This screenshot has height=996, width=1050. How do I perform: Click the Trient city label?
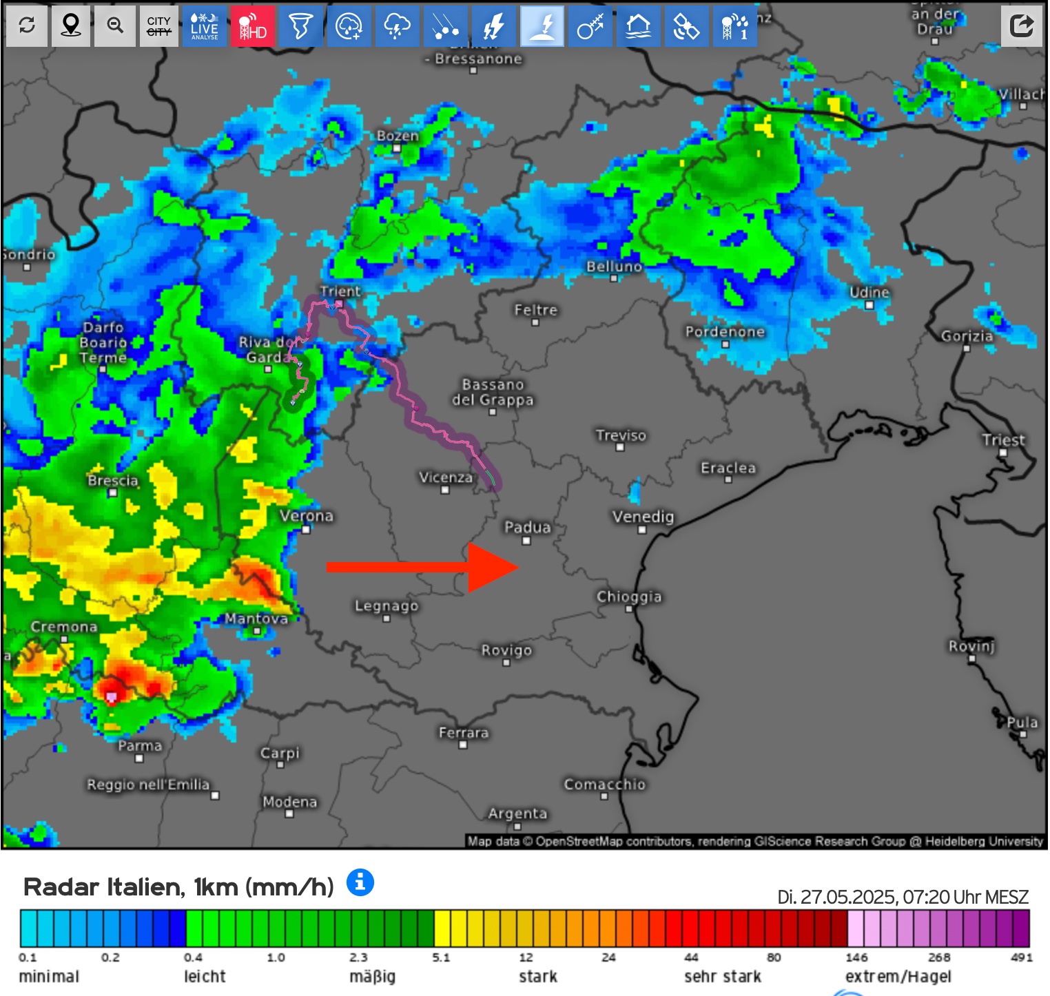pyautogui.click(x=340, y=291)
